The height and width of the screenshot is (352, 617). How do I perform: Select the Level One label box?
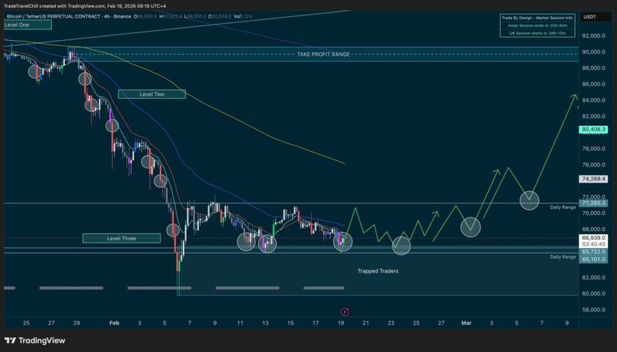tap(27, 25)
